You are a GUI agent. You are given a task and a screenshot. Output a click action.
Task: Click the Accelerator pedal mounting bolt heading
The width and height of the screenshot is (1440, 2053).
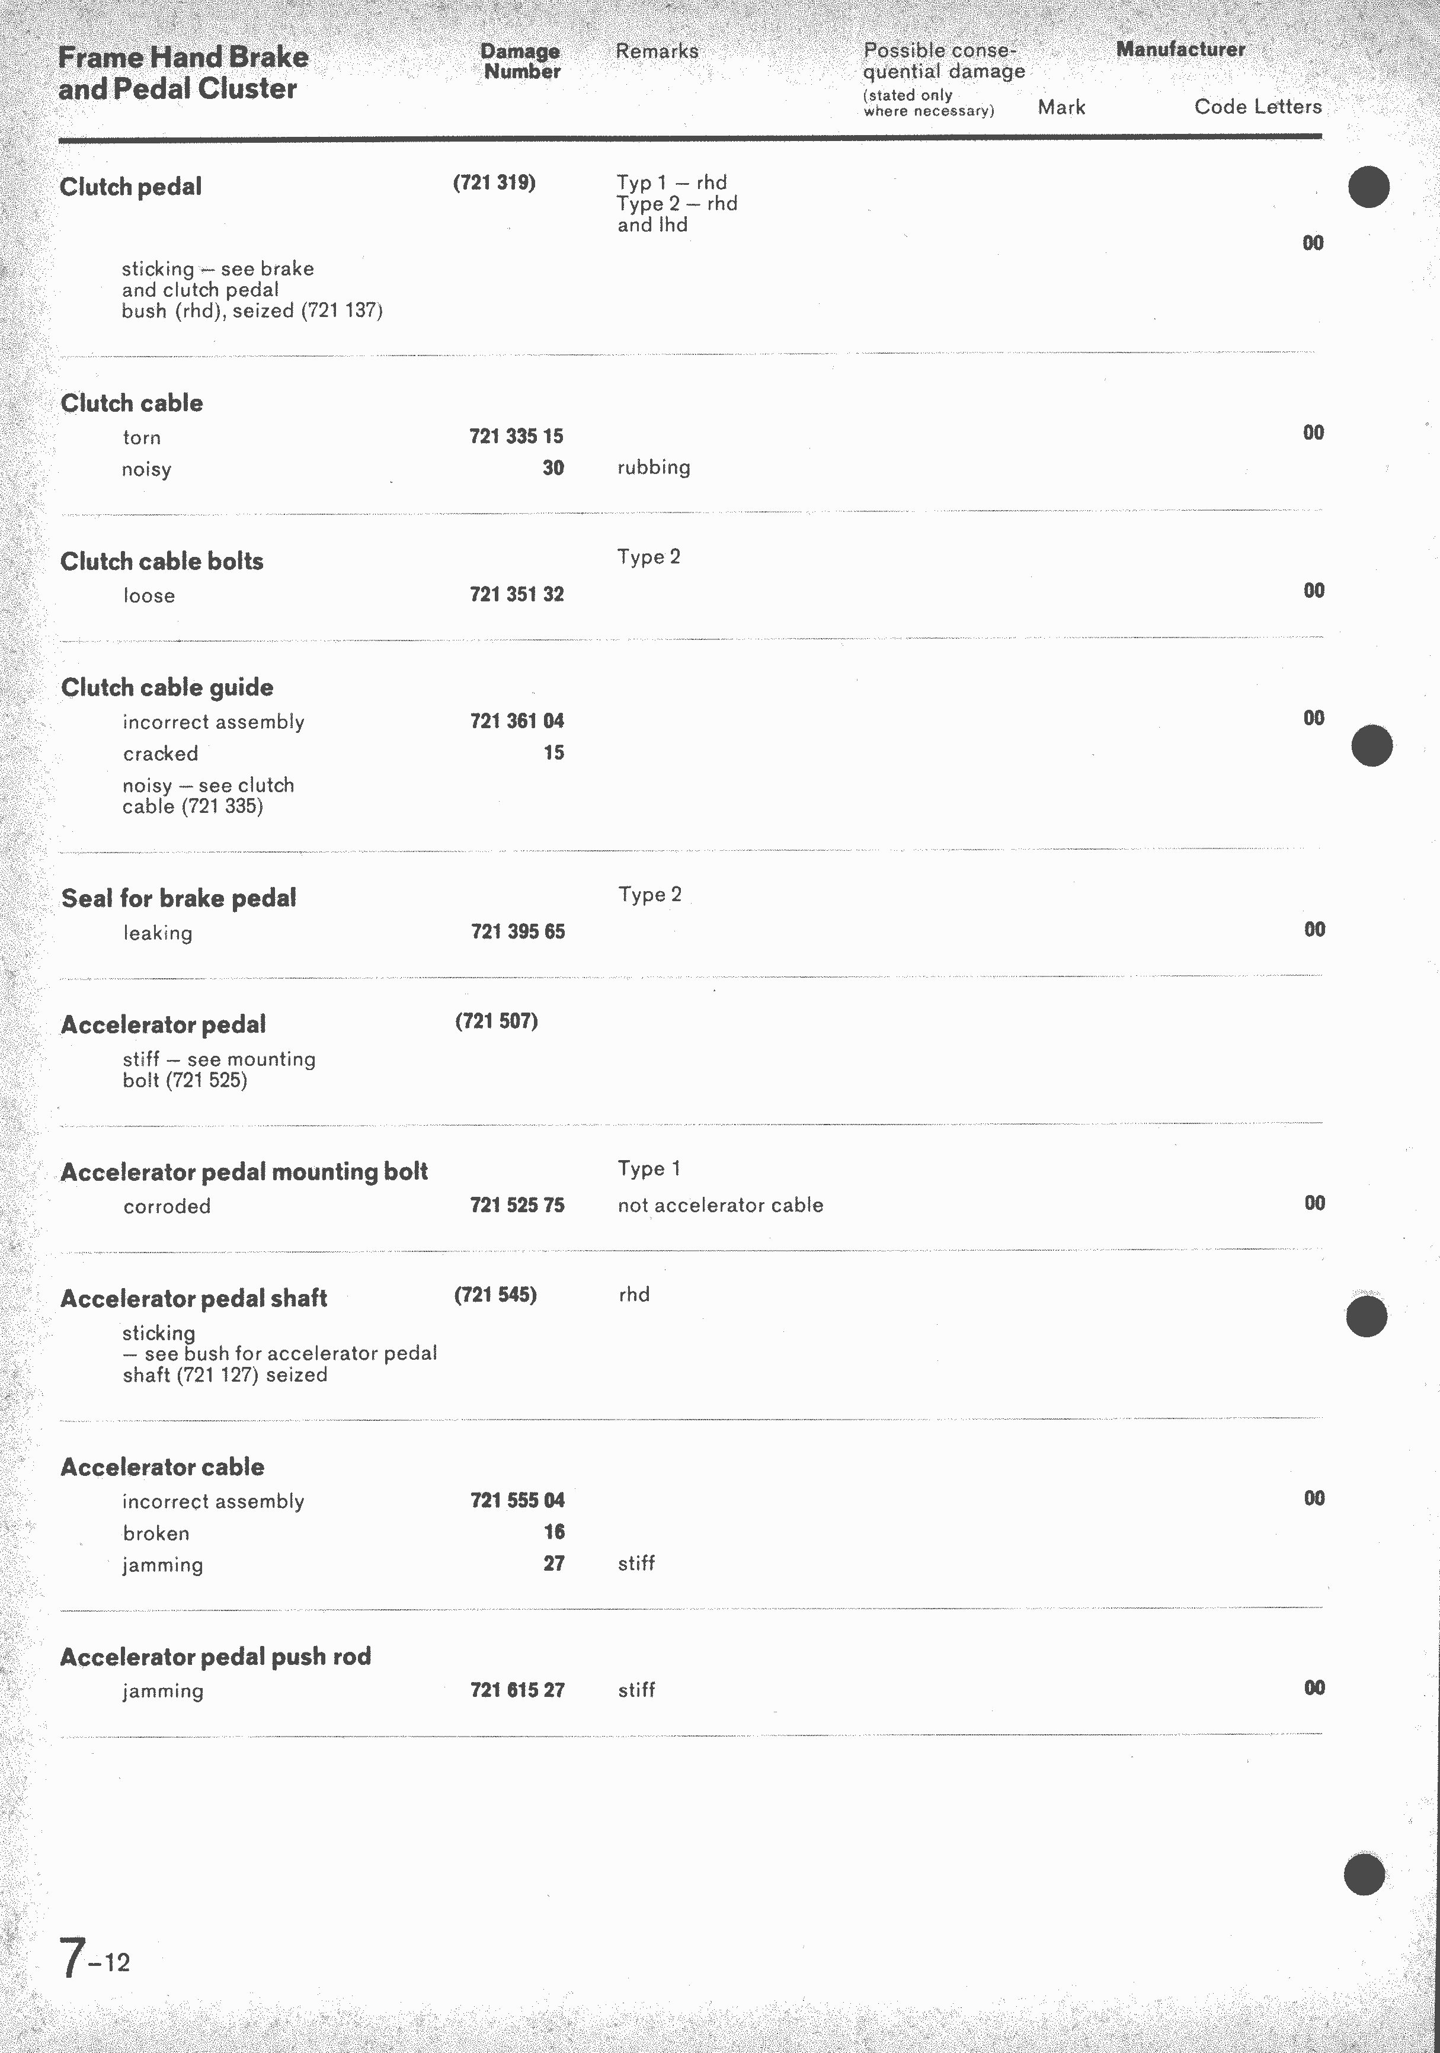point(244,1172)
